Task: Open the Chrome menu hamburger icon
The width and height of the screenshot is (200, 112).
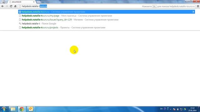Action: pyautogui.click(x=198, y=6)
